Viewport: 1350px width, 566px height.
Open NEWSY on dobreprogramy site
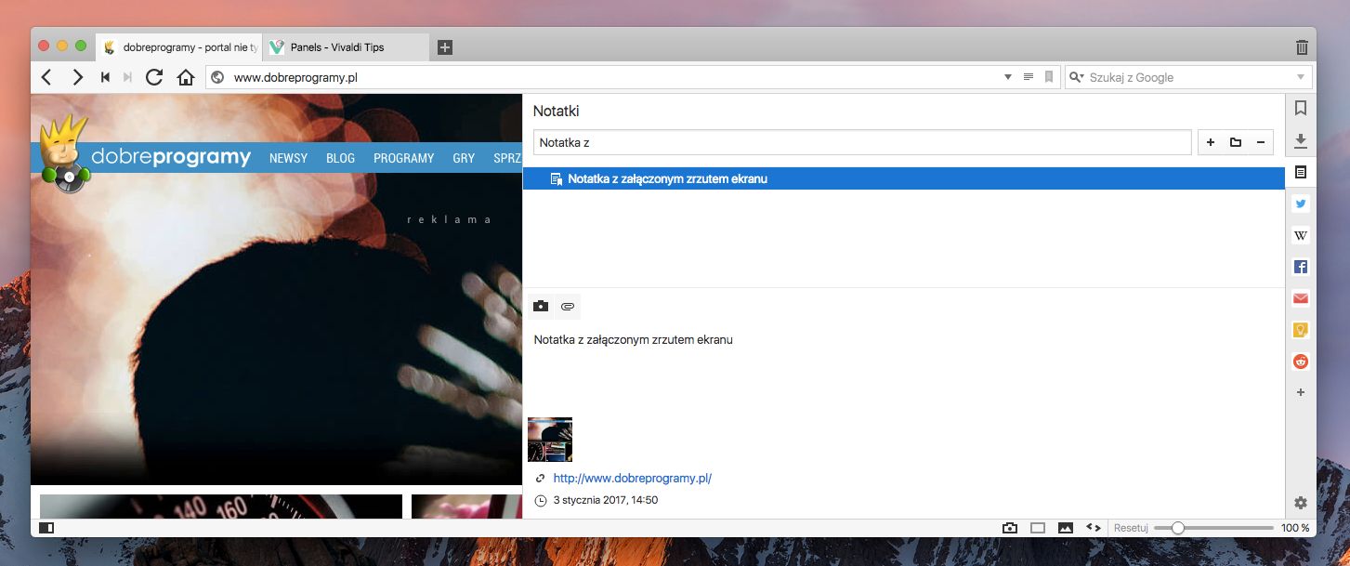click(x=288, y=158)
